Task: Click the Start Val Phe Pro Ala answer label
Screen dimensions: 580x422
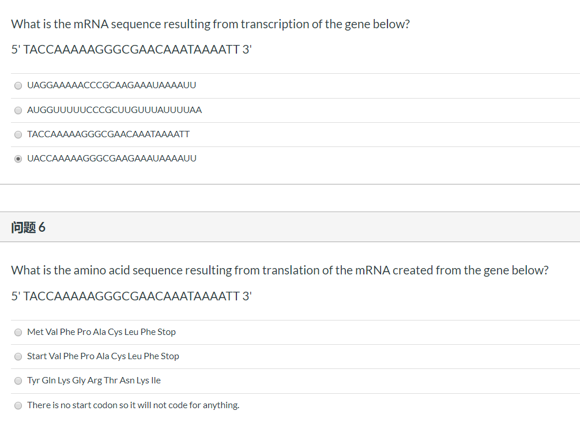Action: point(103,356)
